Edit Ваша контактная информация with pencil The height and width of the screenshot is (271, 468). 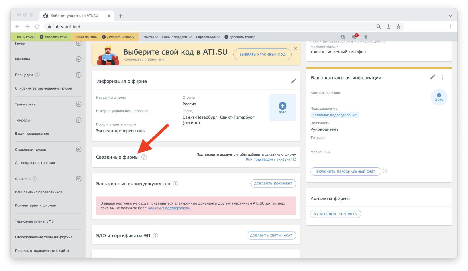coord(432,77)
